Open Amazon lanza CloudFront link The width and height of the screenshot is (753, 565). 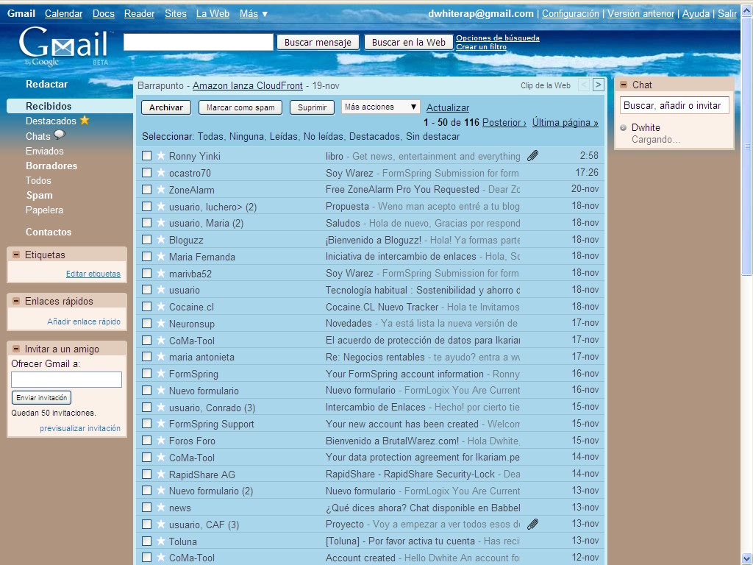pyautogui.click(x=248, y=85)
